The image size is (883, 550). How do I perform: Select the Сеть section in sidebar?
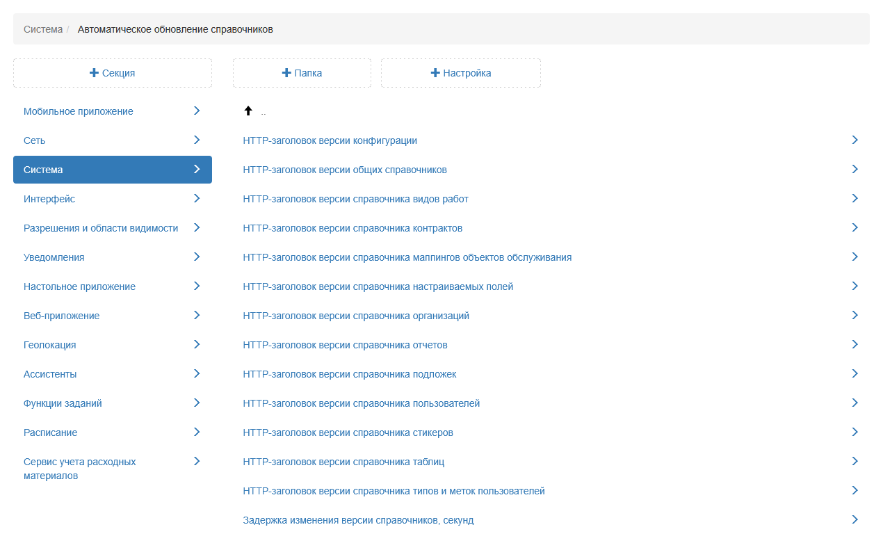tap(35, 140)
